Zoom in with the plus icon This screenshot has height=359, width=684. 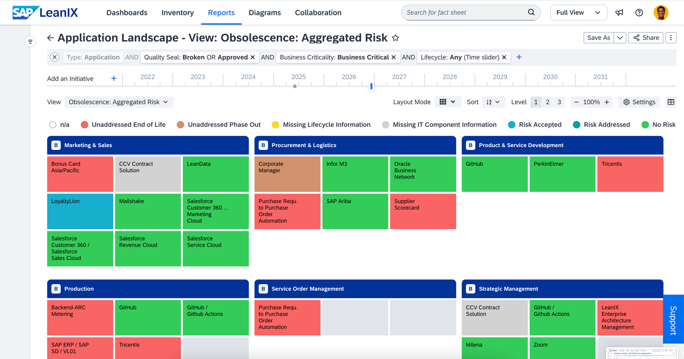607,102
